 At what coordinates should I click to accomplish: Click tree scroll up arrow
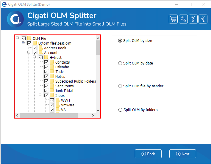pos(98,38)
